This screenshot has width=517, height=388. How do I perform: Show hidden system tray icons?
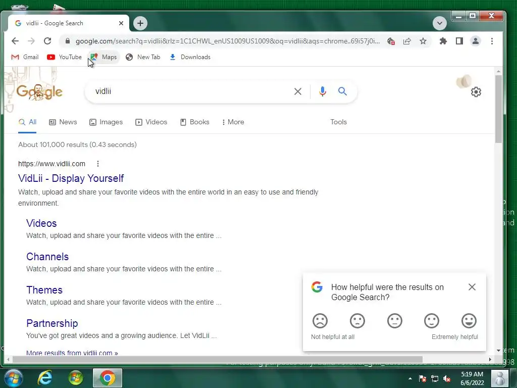point(410,378)
